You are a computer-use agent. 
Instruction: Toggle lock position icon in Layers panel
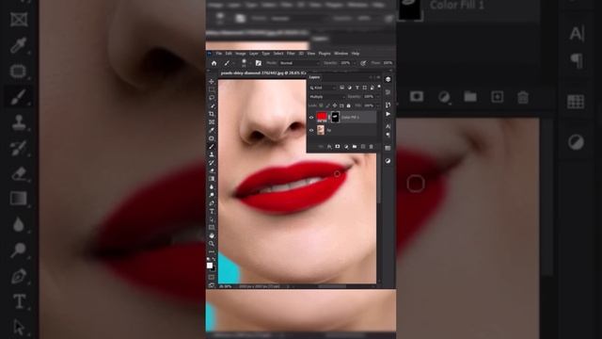335,105
